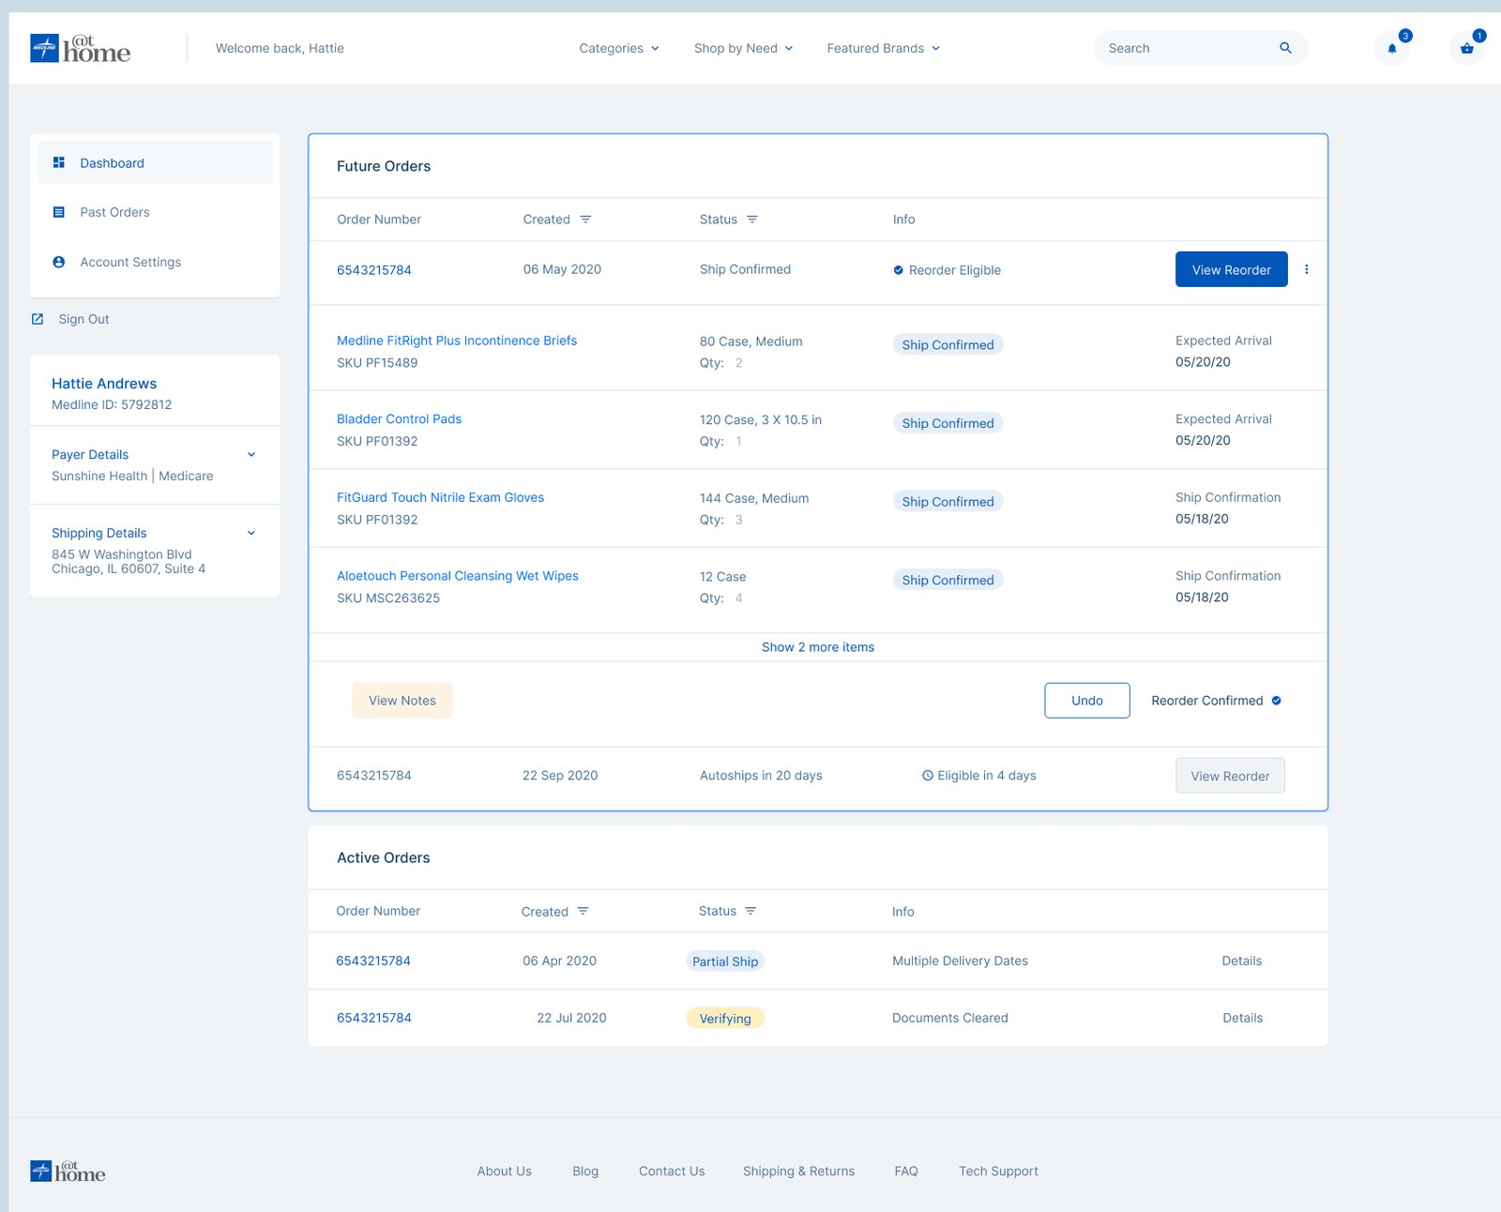This screenshot has width=1501, height=1212.
Task: Open the three-dot menu beside View Reorder
Action: pos(1306,269)
